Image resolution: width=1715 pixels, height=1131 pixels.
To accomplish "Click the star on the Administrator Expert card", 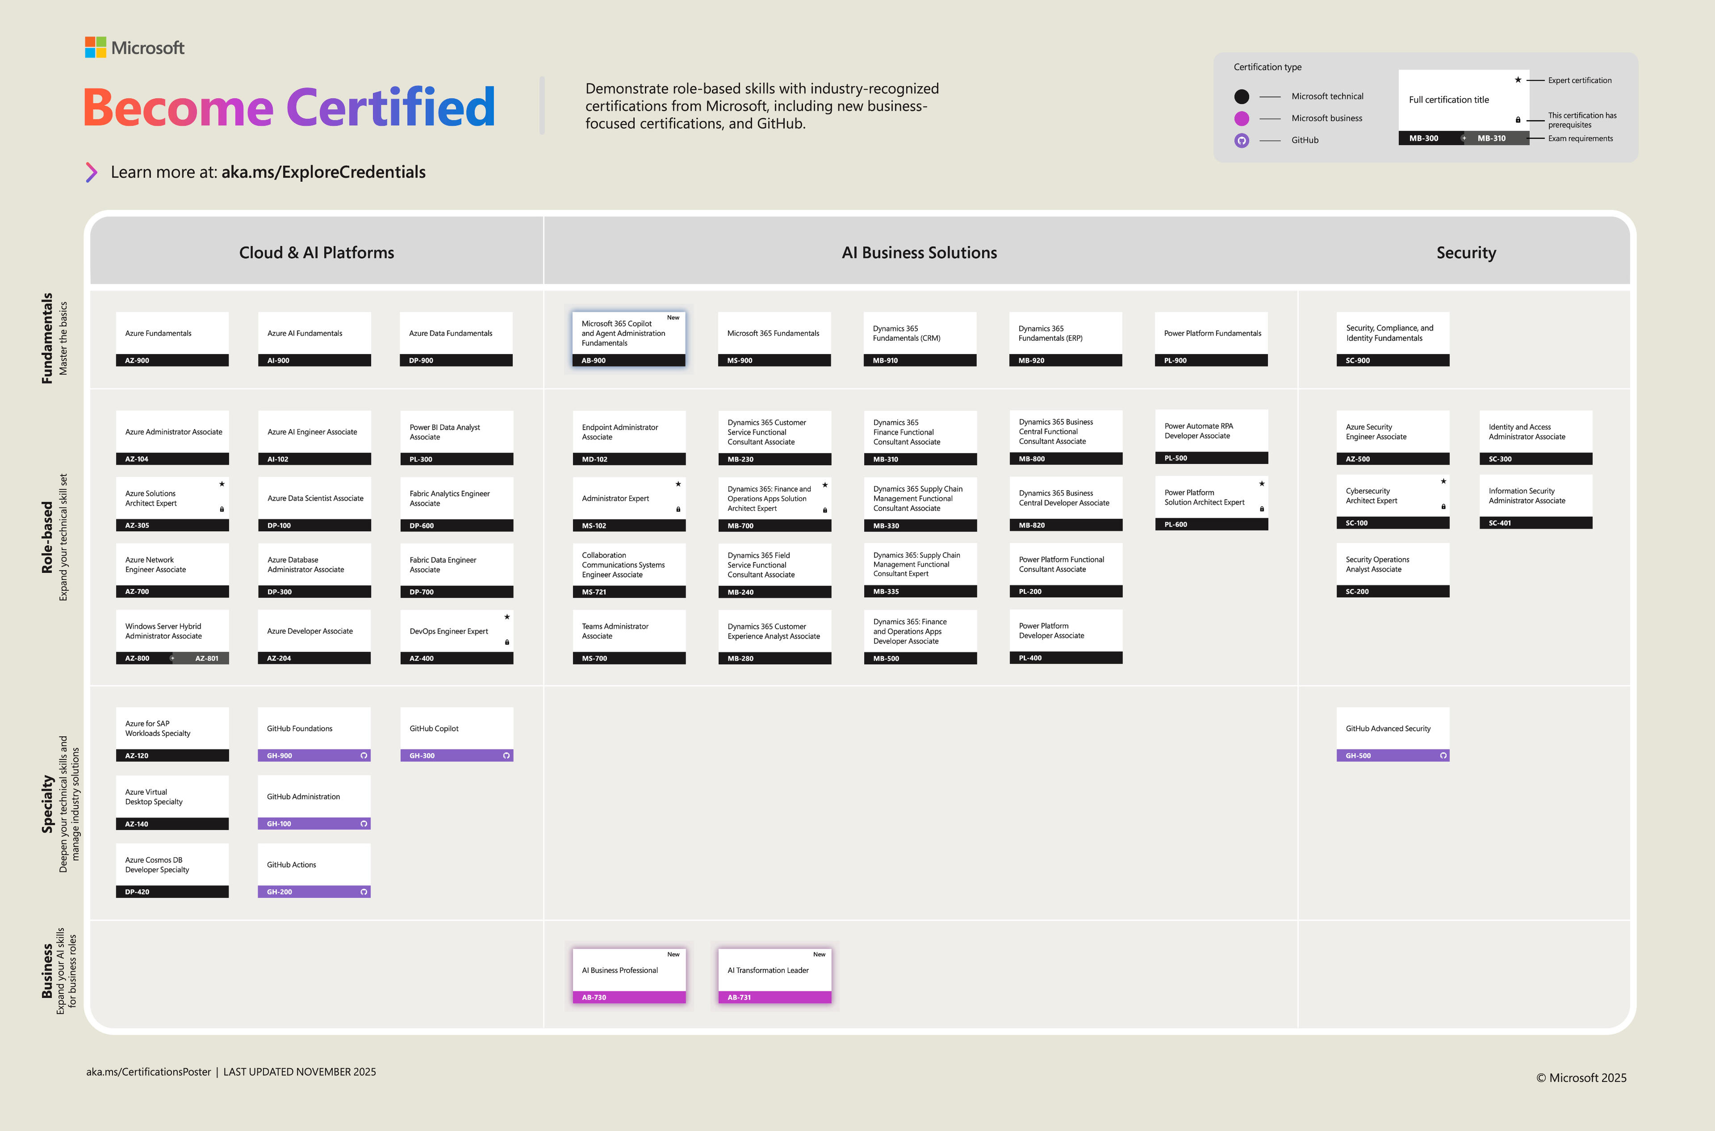I will coord(678,484).
